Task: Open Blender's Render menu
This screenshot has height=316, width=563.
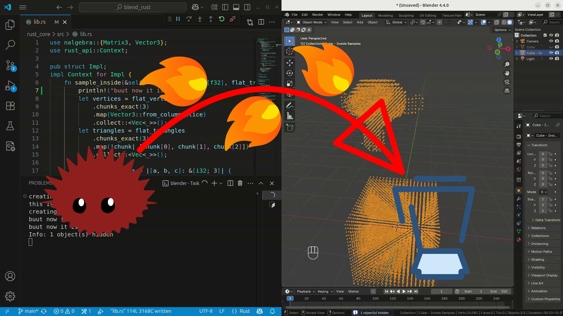Action: 318,15
